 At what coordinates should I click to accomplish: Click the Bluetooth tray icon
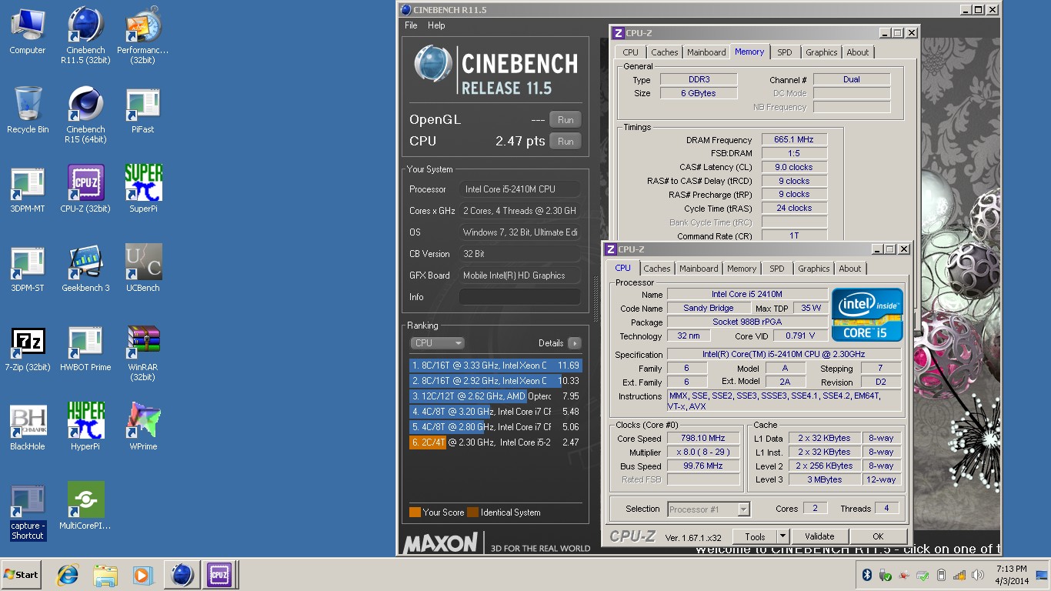(866, 575)
